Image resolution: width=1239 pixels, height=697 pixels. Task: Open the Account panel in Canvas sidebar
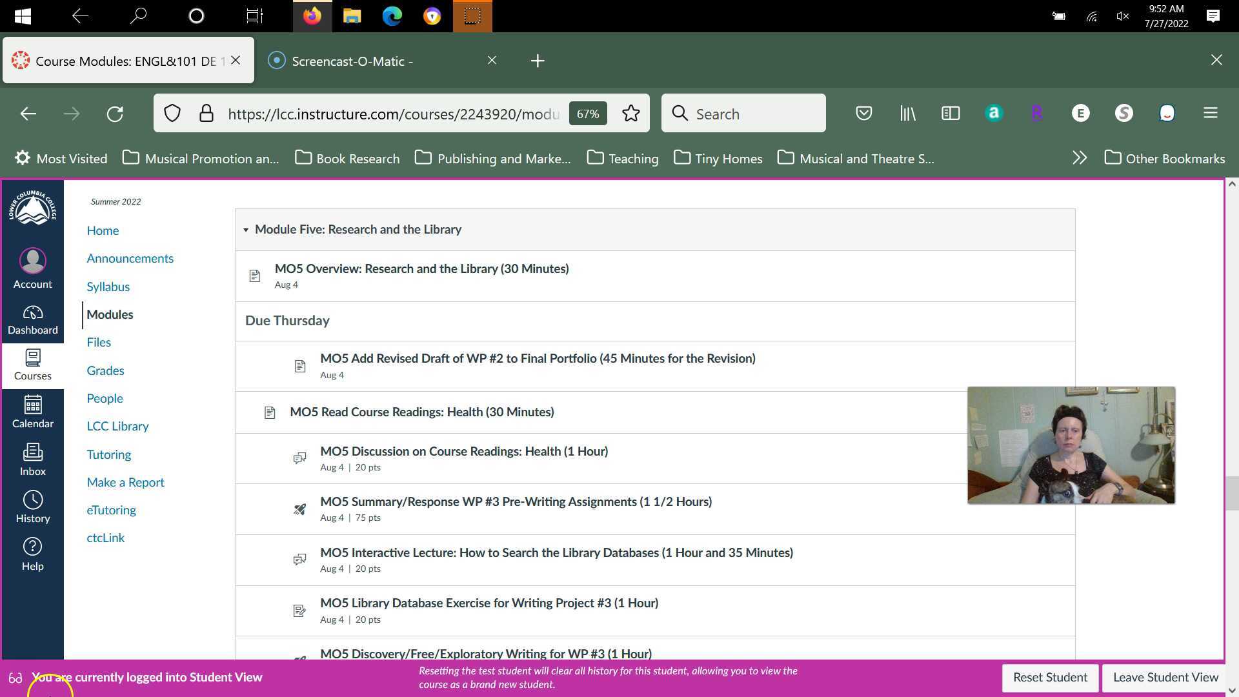(32, 267)
